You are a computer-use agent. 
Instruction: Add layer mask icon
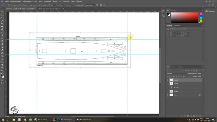tap(188, 116)
